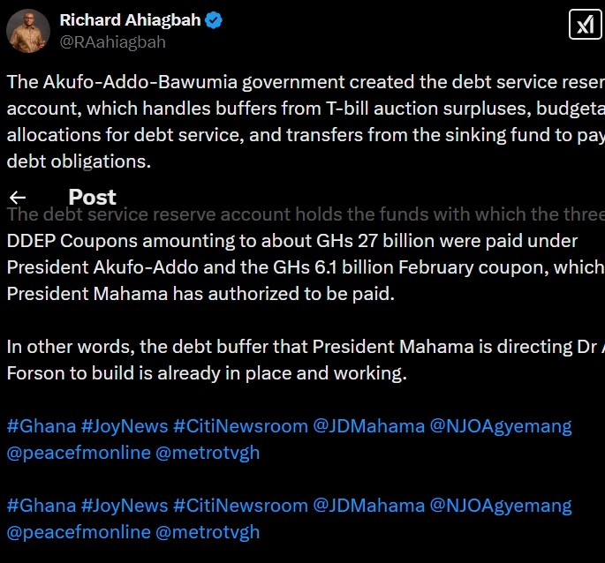Image resolution: width=605 pixels, height=563 pixels.
Task: Open Richard Ahiagbah's profile picture
Action: tap(28, 30)
